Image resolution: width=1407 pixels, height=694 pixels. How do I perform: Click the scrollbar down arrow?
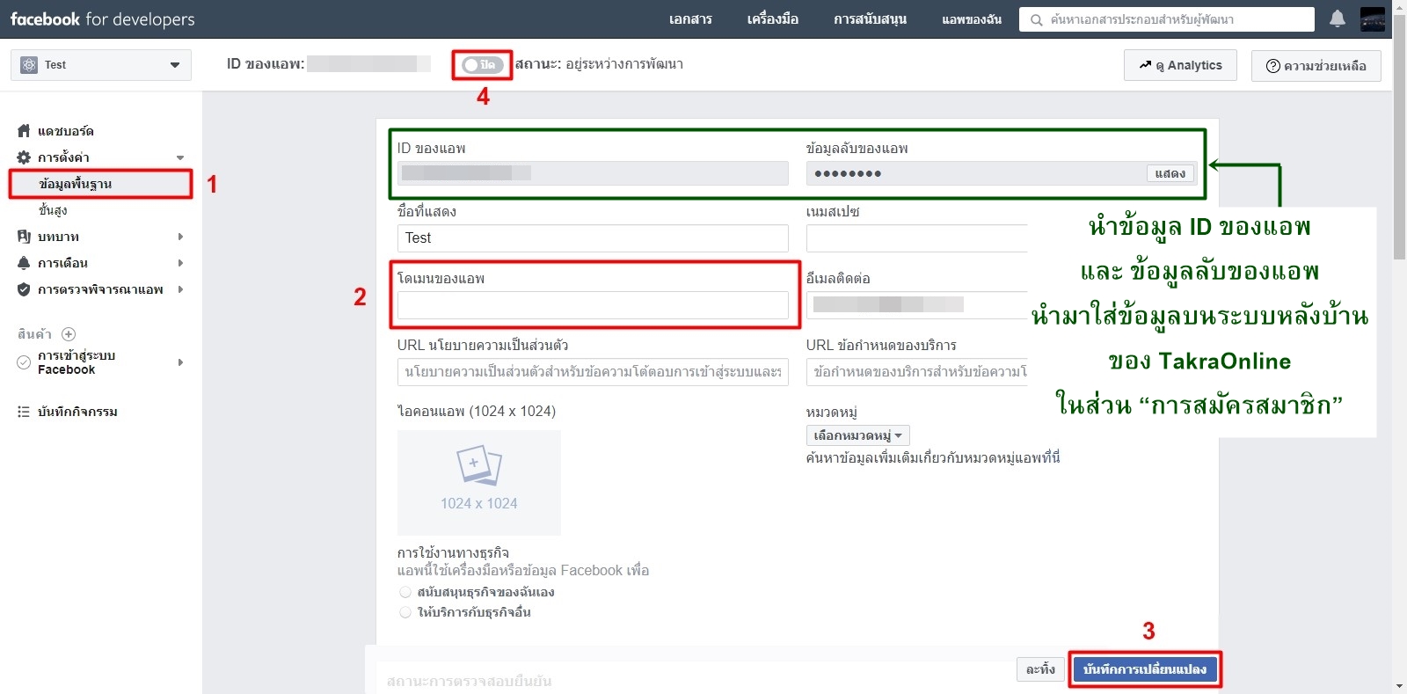point(1400,686)
